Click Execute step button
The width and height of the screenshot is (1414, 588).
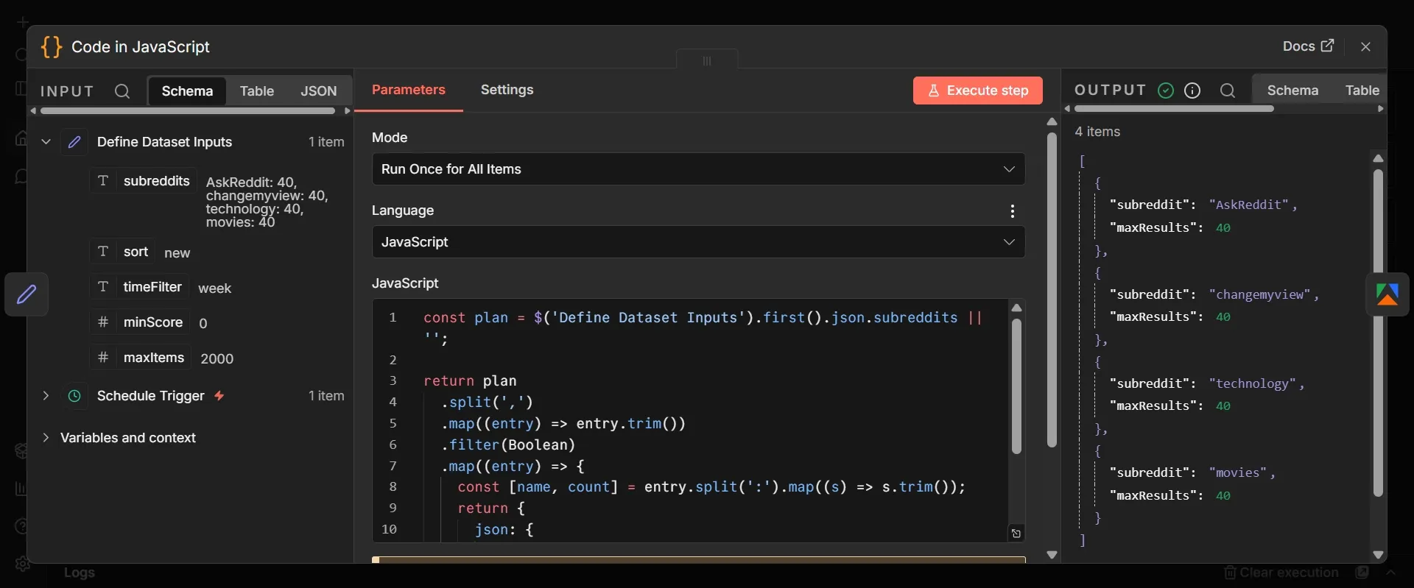(x=978, y=91)
